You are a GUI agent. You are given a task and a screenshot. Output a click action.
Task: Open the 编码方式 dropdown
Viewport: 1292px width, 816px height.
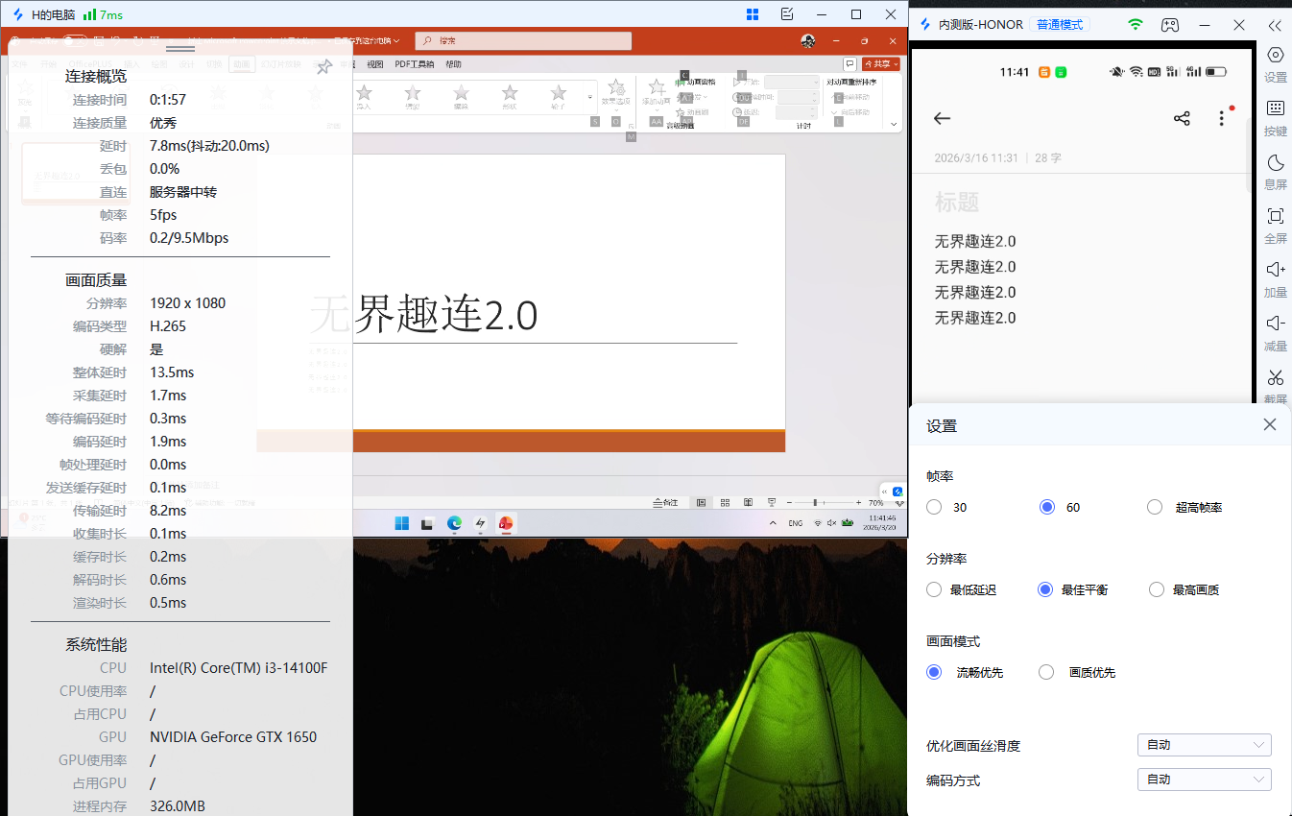pos(1204,779)
